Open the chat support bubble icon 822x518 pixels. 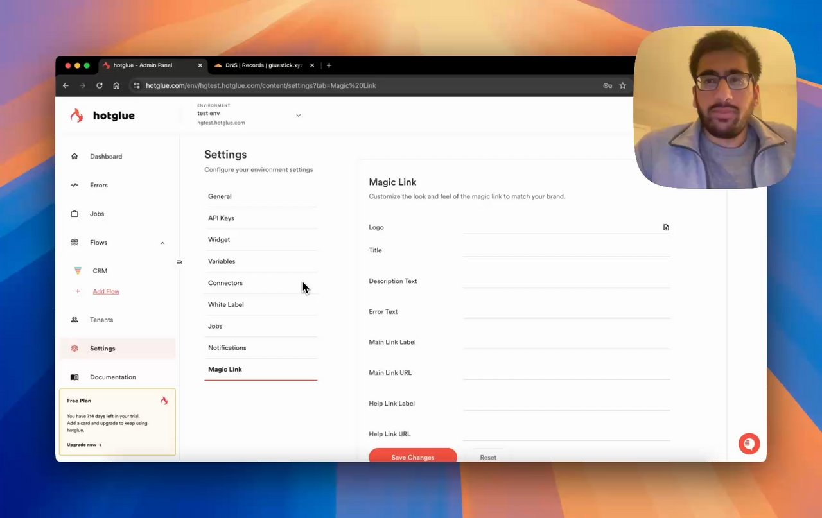[749, 444]
